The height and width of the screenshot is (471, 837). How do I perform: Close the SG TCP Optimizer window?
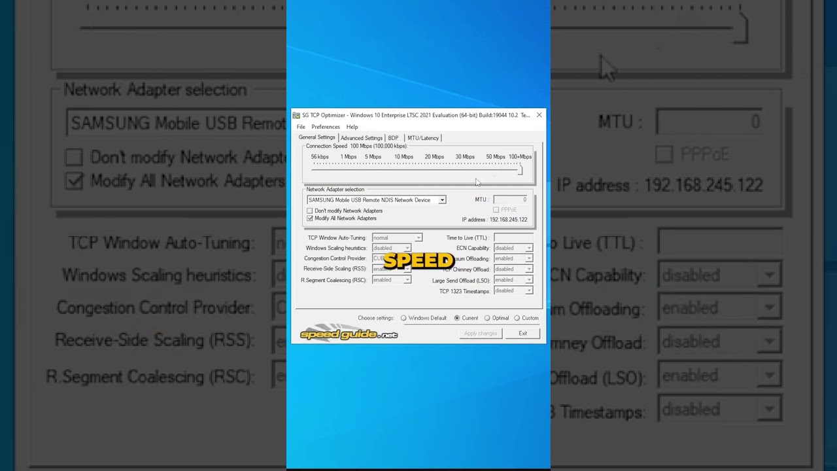tap(539, 115)
